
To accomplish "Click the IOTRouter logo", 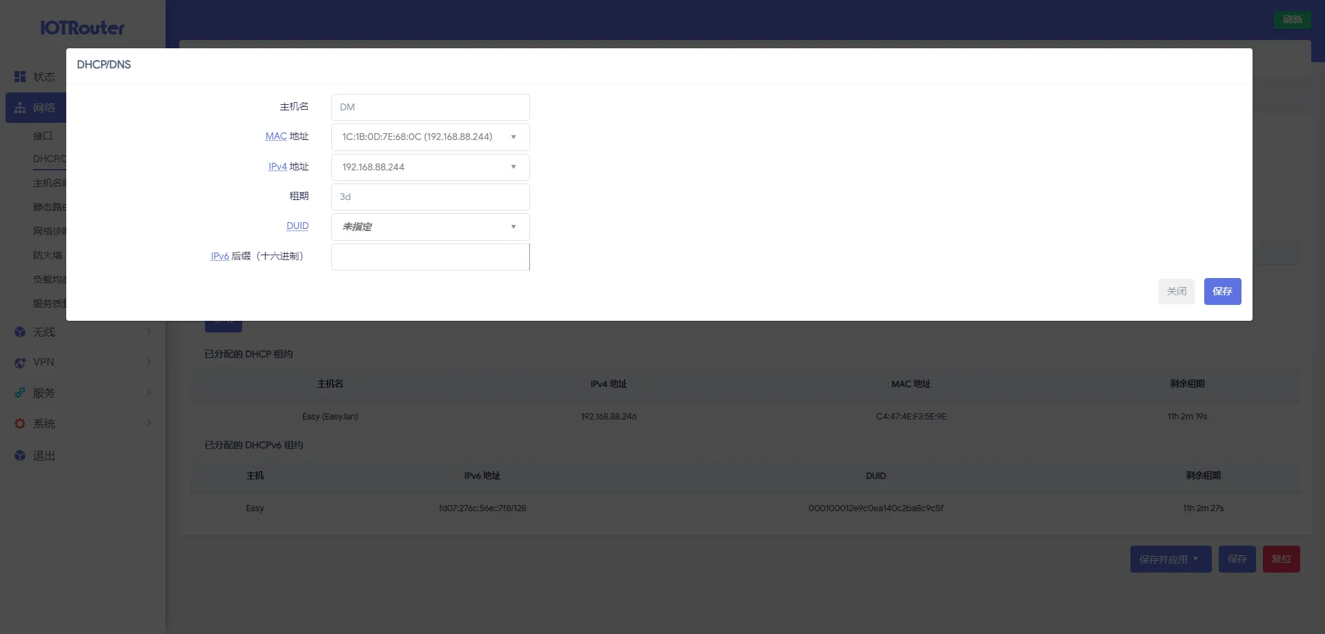I will [x=82, y=28].
